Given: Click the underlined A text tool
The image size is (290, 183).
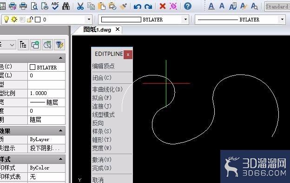Looking at the screenshot, I should 211,6.
